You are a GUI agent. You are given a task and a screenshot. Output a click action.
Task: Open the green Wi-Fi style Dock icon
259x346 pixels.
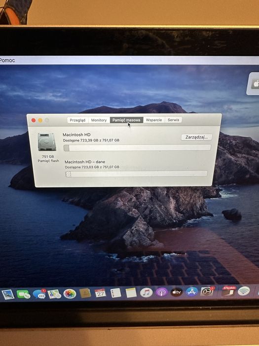(x=244, y=291)
